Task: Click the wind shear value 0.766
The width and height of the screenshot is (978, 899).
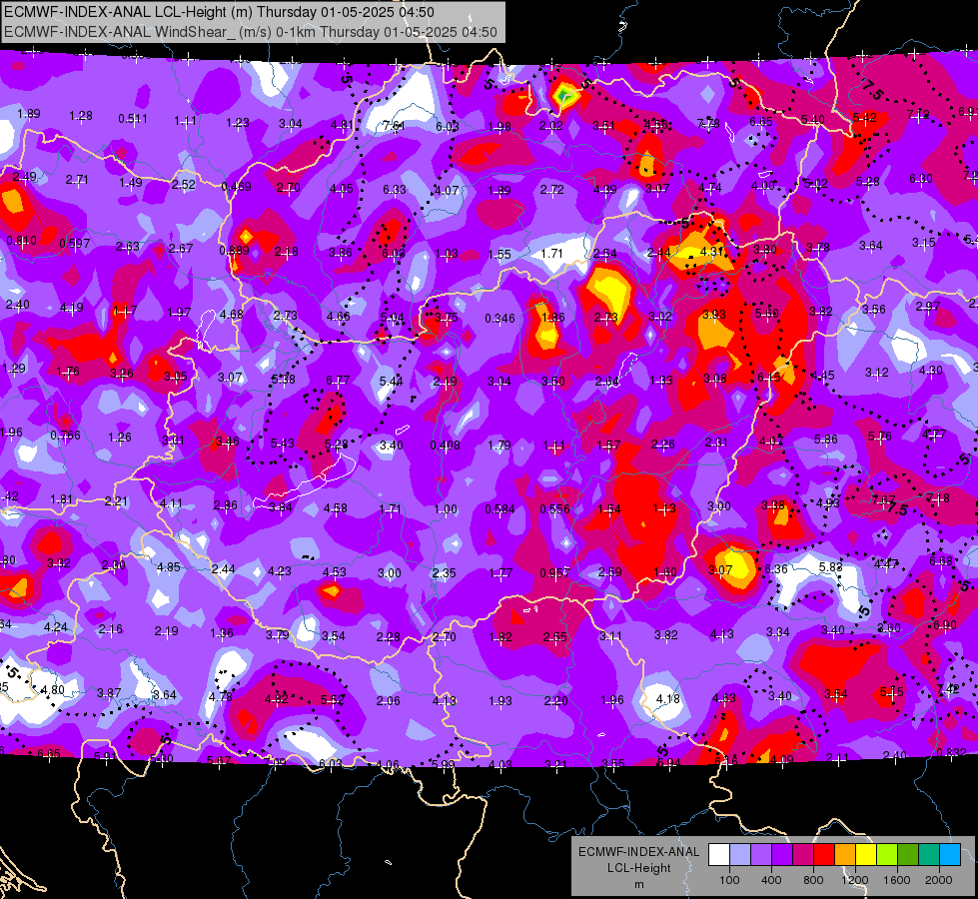Action: coord(66,435)
